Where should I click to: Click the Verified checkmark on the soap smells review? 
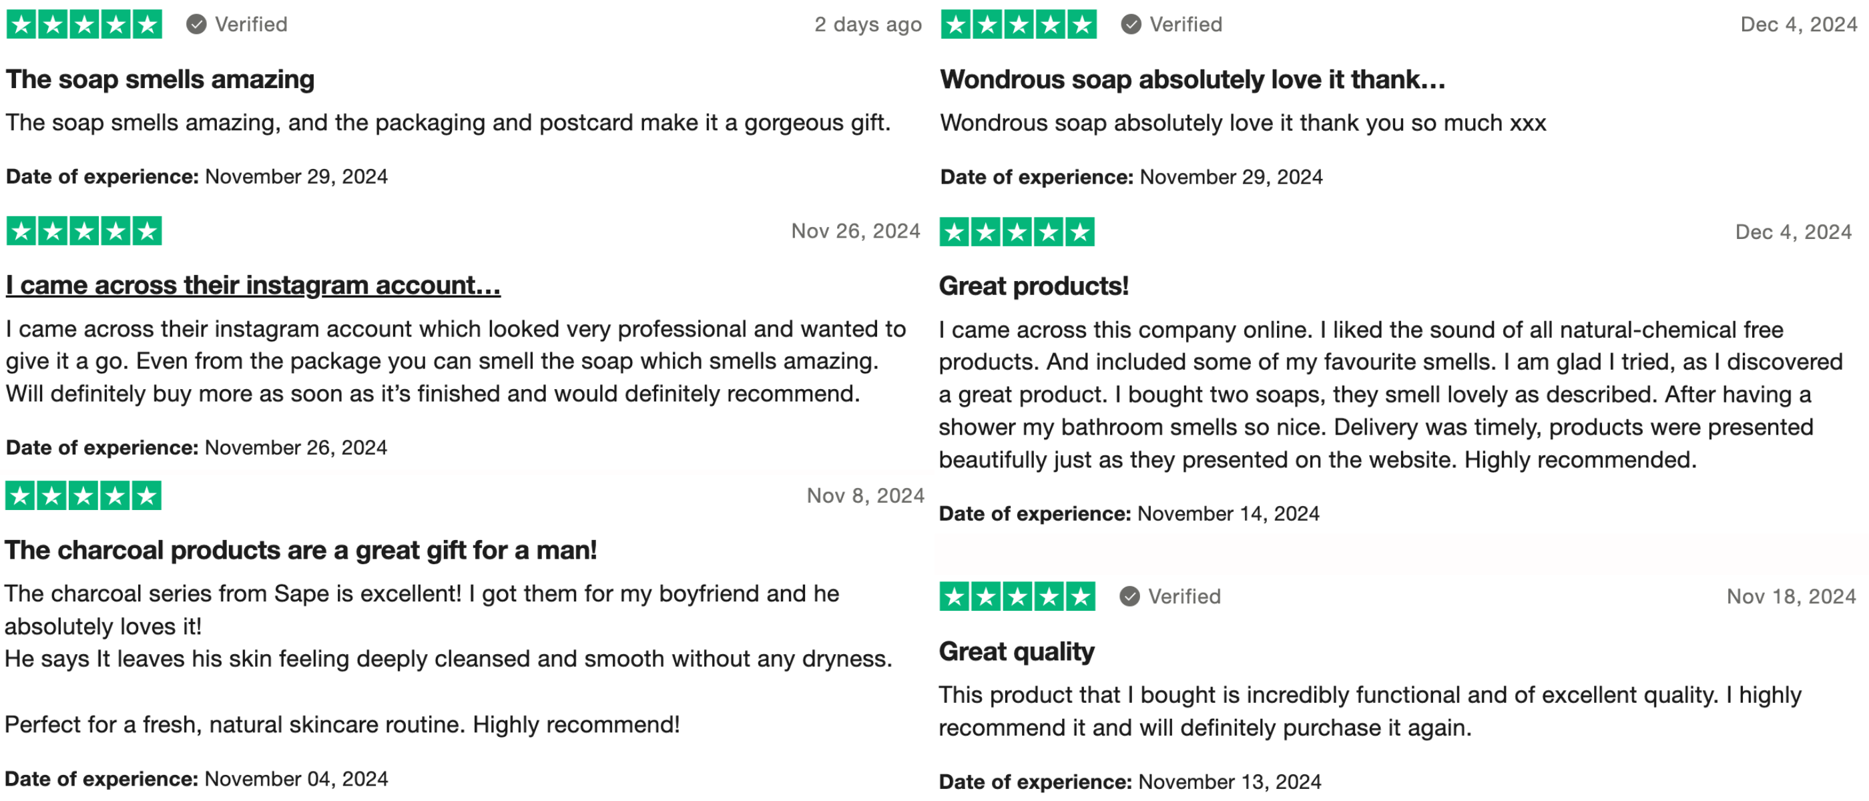[x=197, y=25]
